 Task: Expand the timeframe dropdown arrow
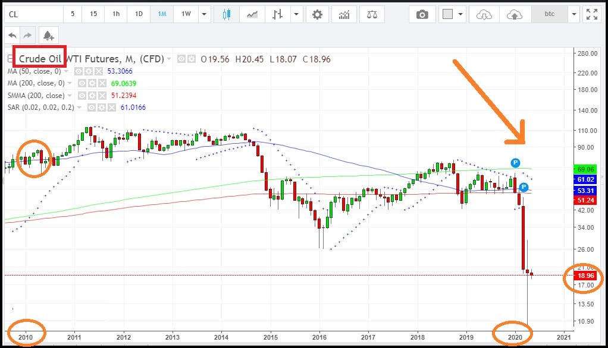coord(204,14)
